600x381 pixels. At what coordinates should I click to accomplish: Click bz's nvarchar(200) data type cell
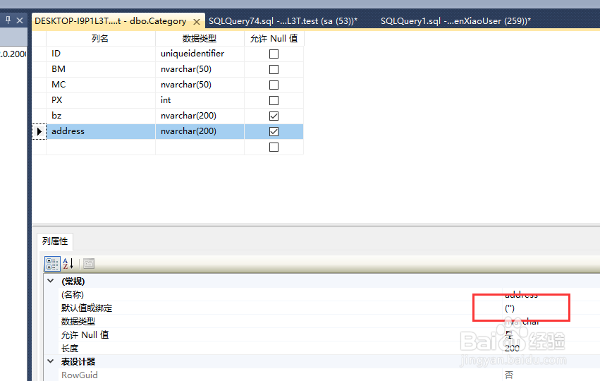pyautogui.click(x=200, y=116)
